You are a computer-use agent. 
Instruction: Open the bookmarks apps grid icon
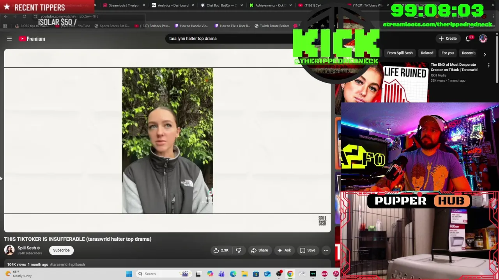point(5,26)
